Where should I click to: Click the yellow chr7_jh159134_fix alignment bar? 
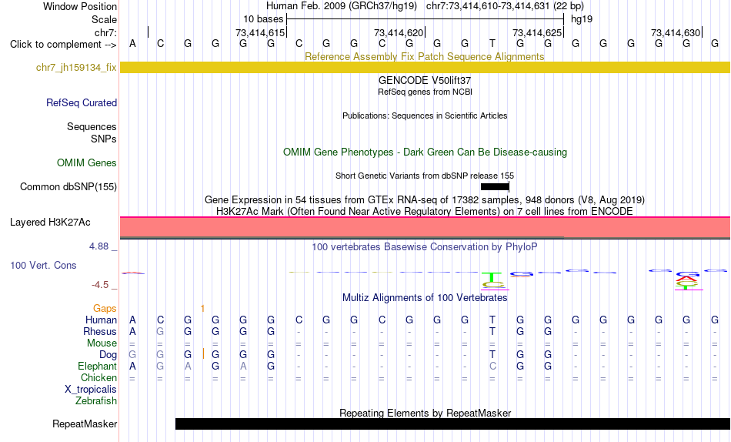[425, 67]
